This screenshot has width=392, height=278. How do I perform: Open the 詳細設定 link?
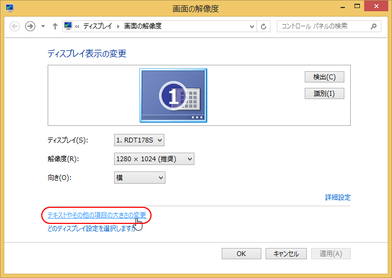[x=338, y=198]
